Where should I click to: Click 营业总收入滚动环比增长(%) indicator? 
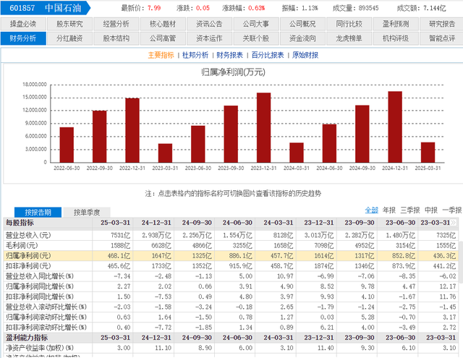point(46,307)
